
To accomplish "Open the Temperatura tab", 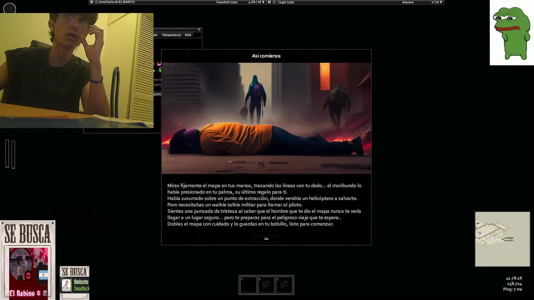I will coord(171,35).
